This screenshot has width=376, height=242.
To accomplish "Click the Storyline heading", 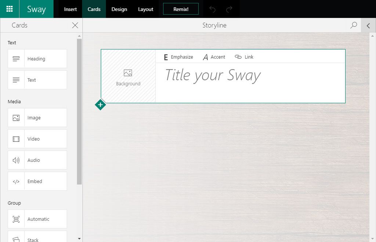I will click(214, 25).
